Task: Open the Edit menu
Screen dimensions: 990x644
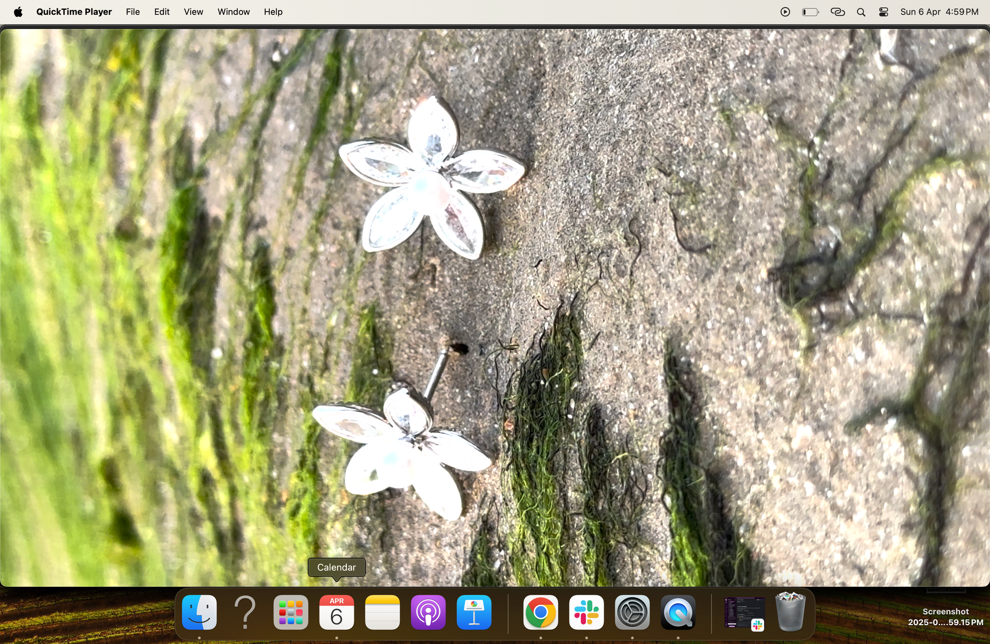Action: pyautogui.click(x=162, y=12)
